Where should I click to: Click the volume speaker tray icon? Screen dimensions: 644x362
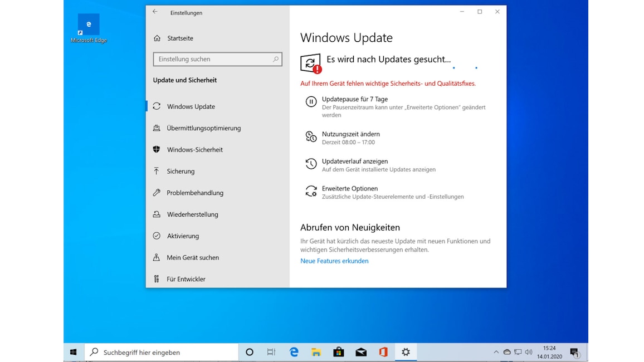pyautogui.click(x=529, y=352)
